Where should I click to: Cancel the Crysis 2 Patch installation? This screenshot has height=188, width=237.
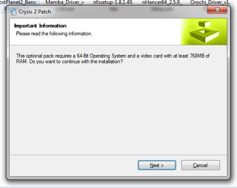click(x=201, y=165)
